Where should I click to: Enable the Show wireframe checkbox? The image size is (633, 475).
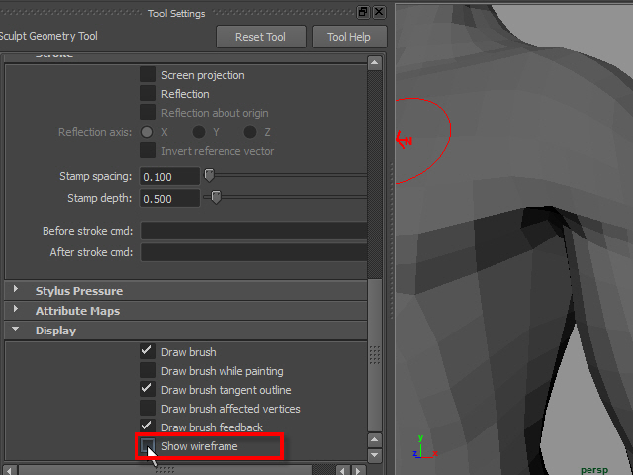click(x=148, y=446)
